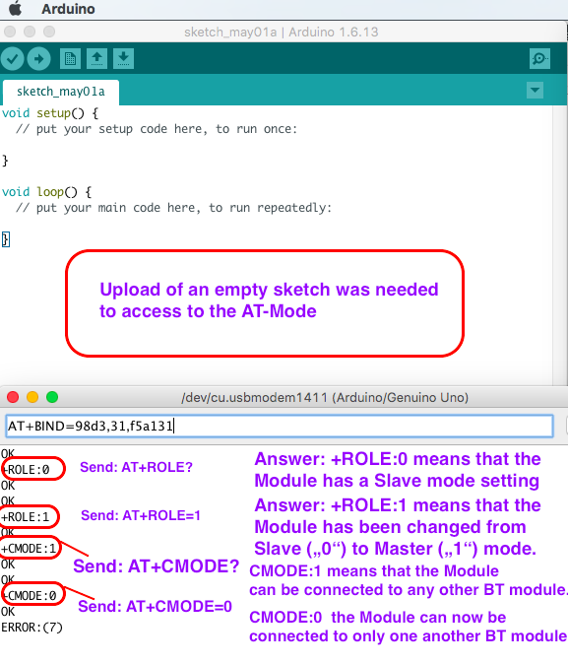Close the Arduino IDE window
The image size is (568, 664).
[x=10, y=32]
